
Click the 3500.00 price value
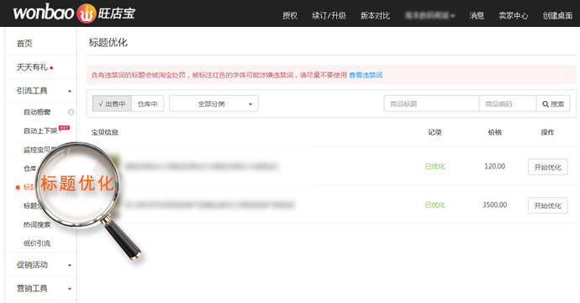(495, 205)
